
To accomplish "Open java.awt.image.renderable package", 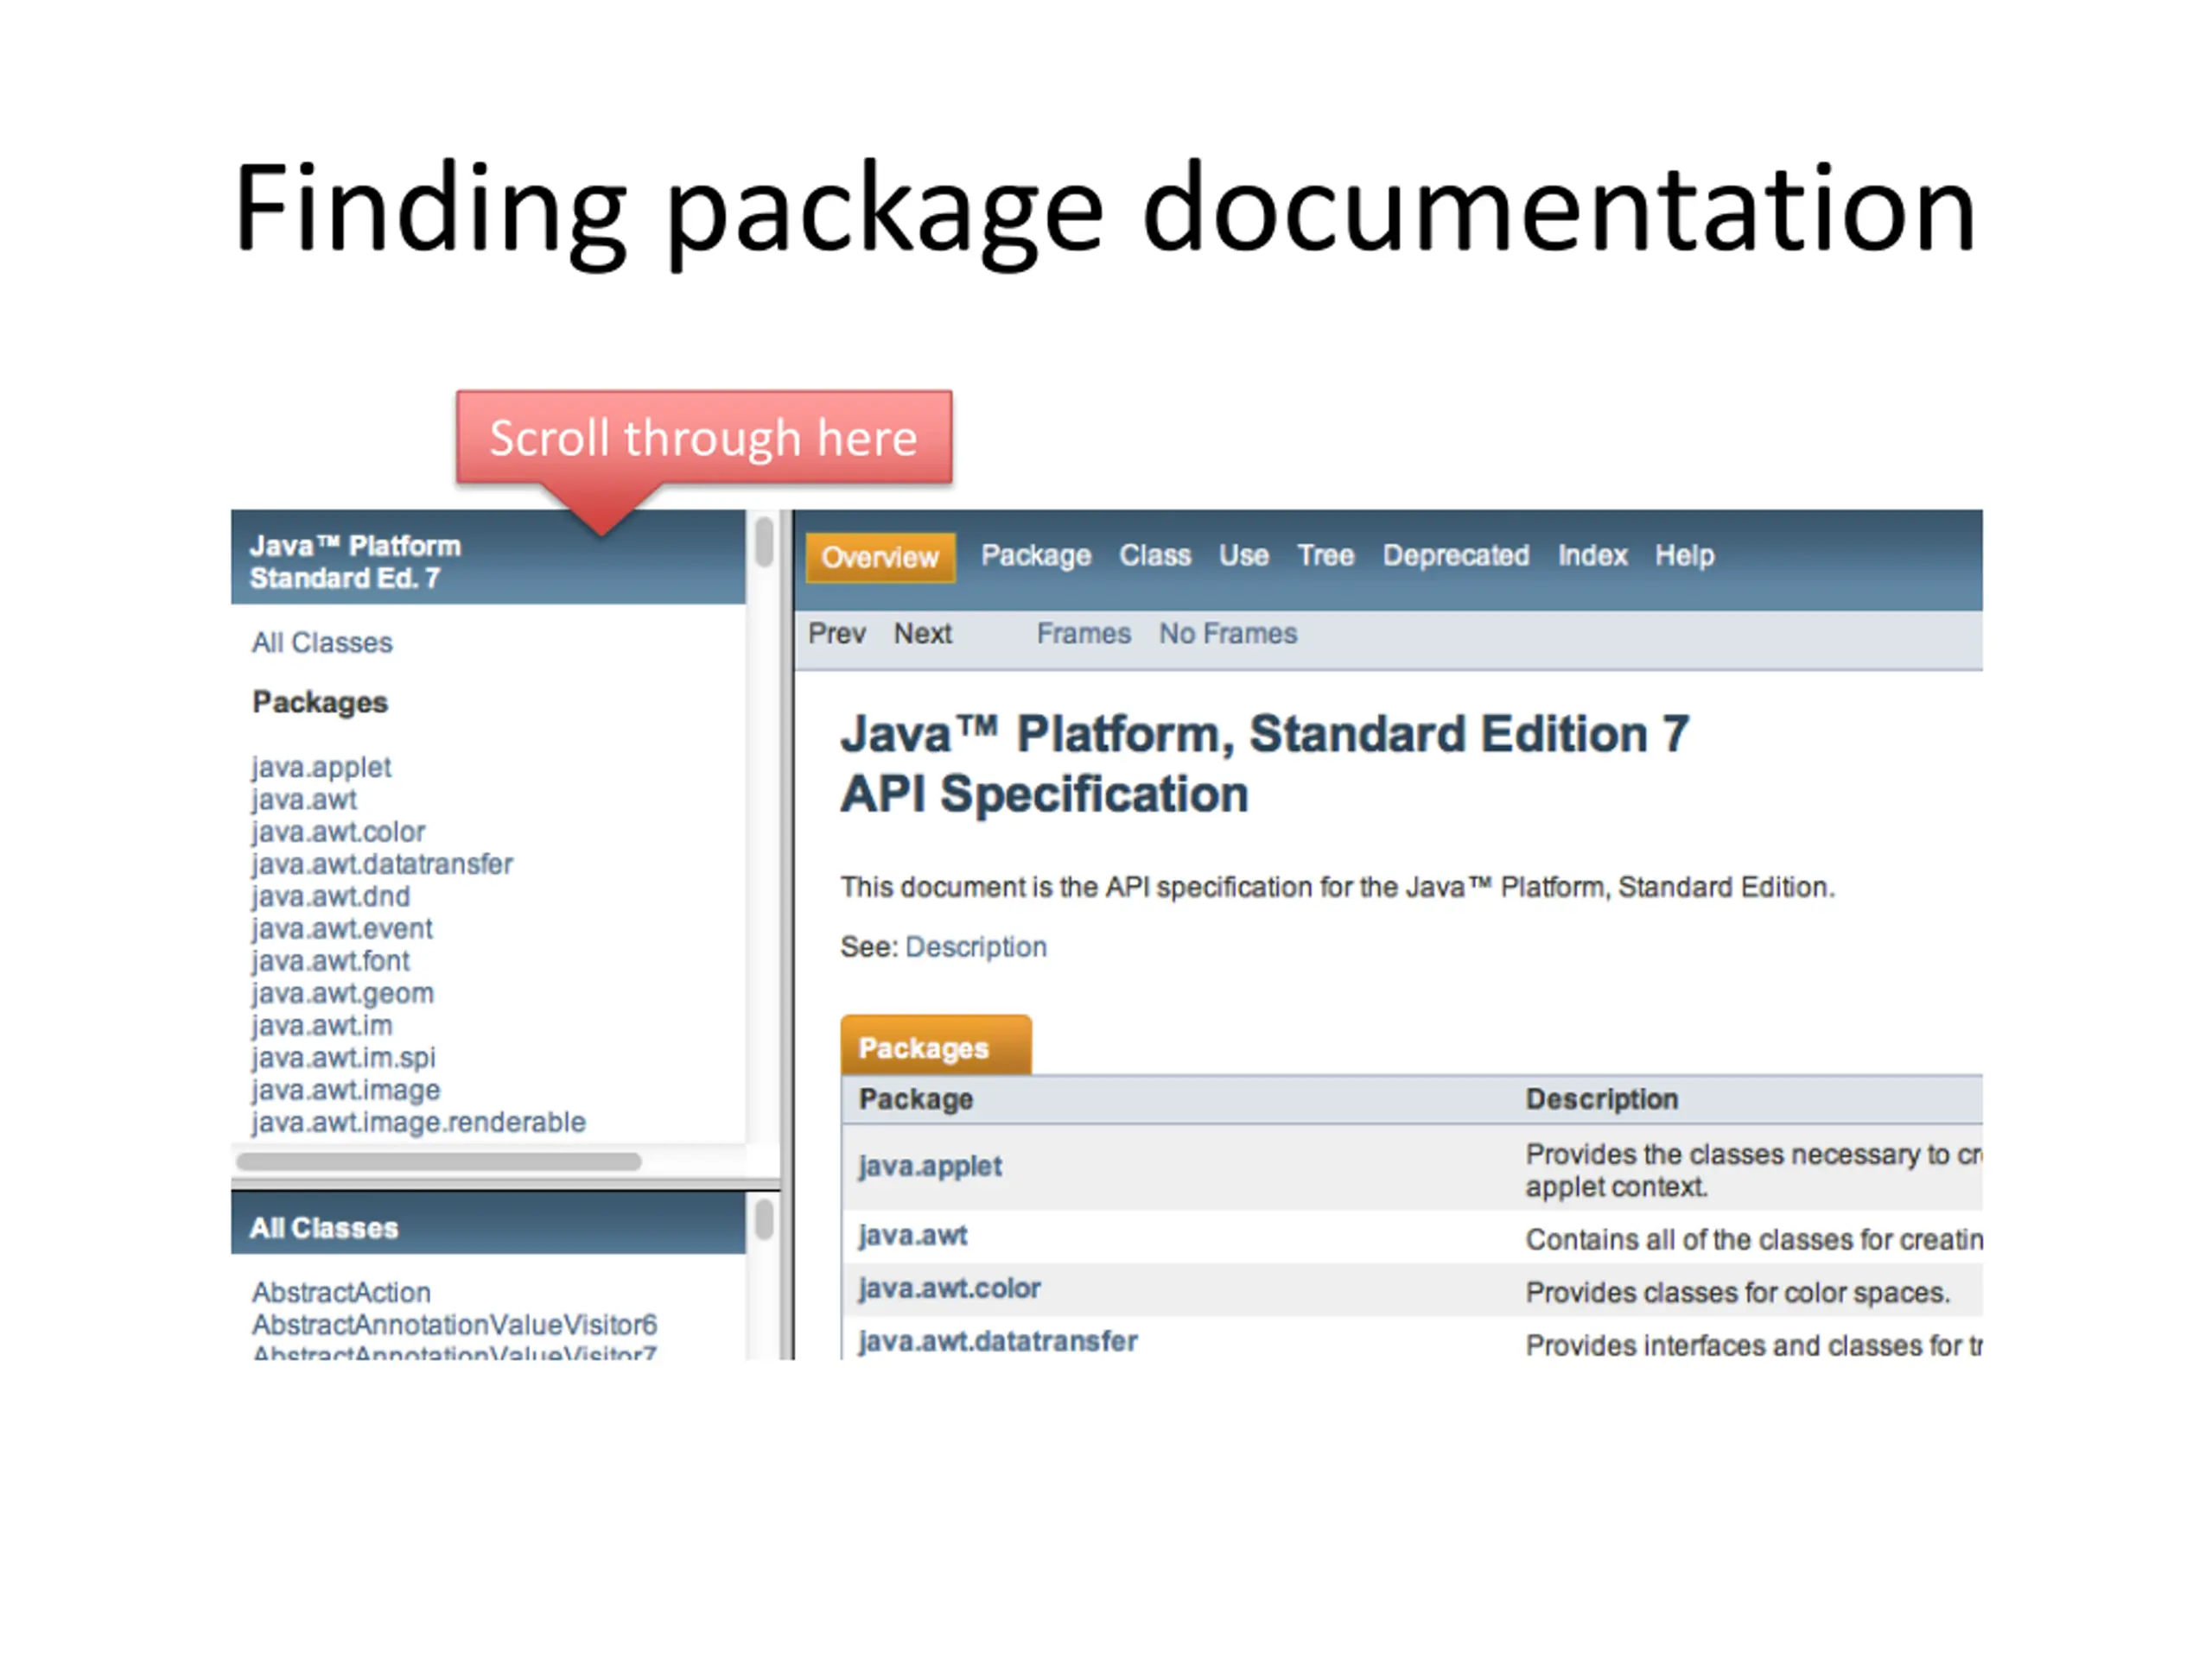I will click(x=418, y=1123).
